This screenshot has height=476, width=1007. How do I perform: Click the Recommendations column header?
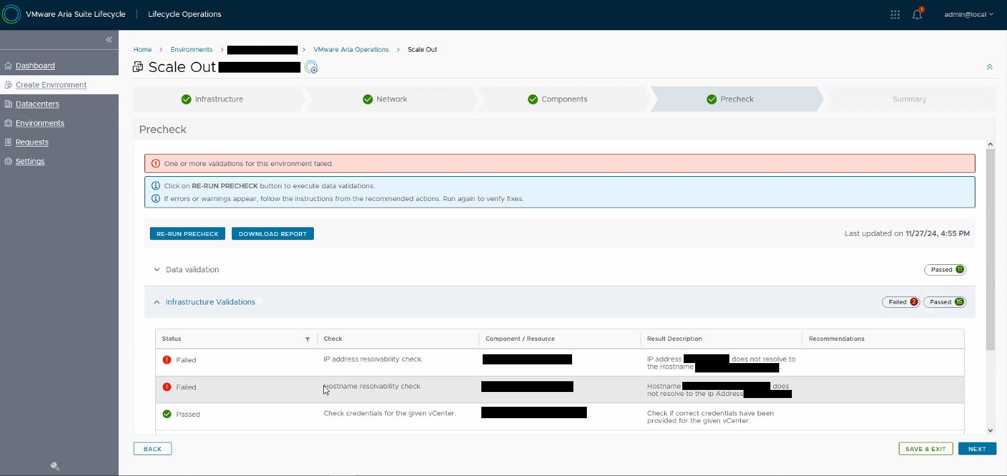836,339
